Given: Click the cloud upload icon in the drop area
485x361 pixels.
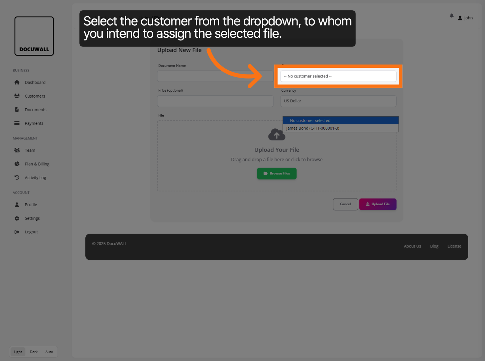Looking at the screenshot, I should [276, 134].
